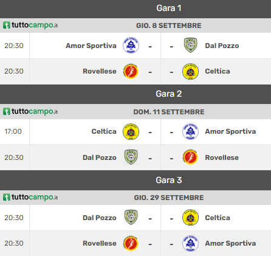
Task: Click the Dal Pozzo crest in Gara 3
Action: 131,218
